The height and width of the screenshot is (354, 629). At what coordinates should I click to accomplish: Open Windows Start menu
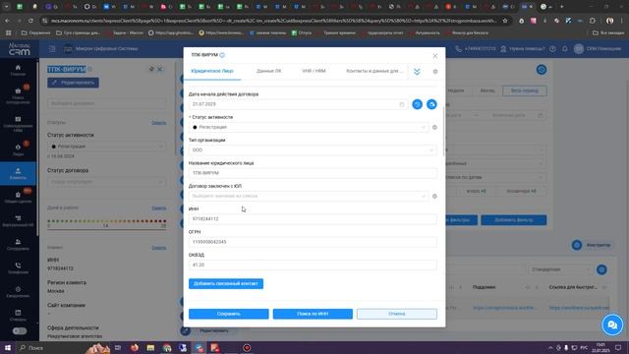click(7, 347)
